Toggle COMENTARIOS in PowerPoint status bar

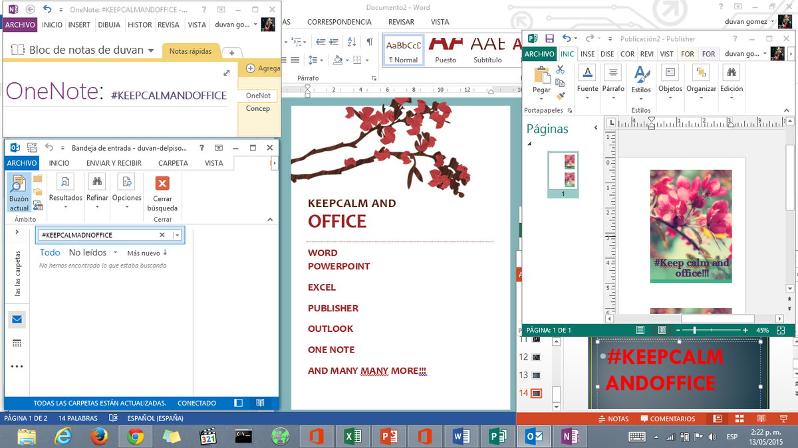tap(668, 419)
